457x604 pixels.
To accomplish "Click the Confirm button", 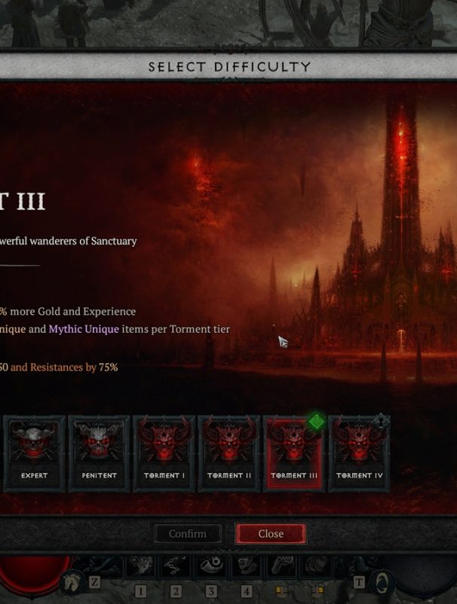I will 188,533.
